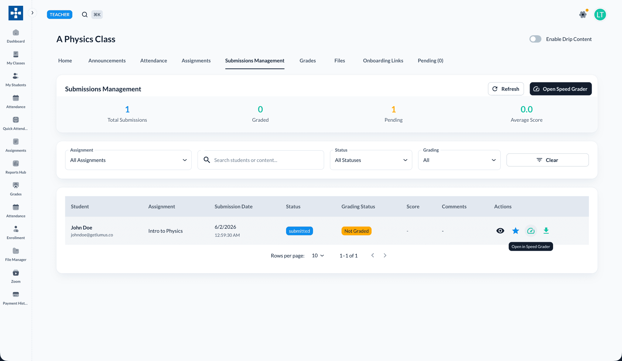Click the Grading Status column header
This screenshot has height=361, width=622.
(358, 207)
